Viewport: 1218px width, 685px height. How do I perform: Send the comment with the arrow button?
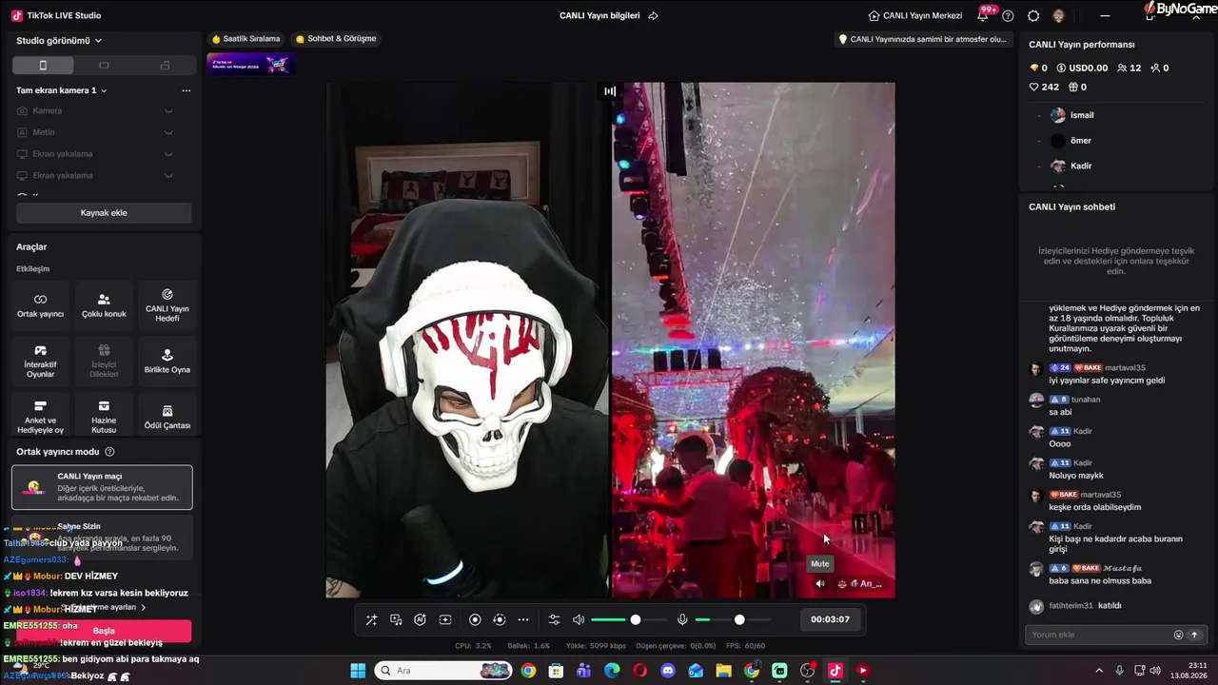1194,635
